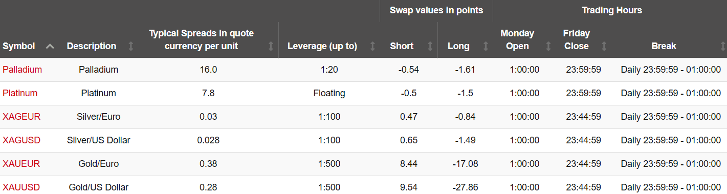Click the Typical Spreads column sort icon

[271, 46]
